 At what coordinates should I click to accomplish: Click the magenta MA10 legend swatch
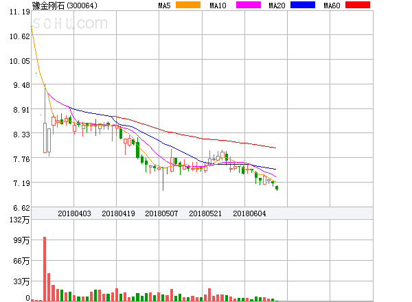coord(249,5)
